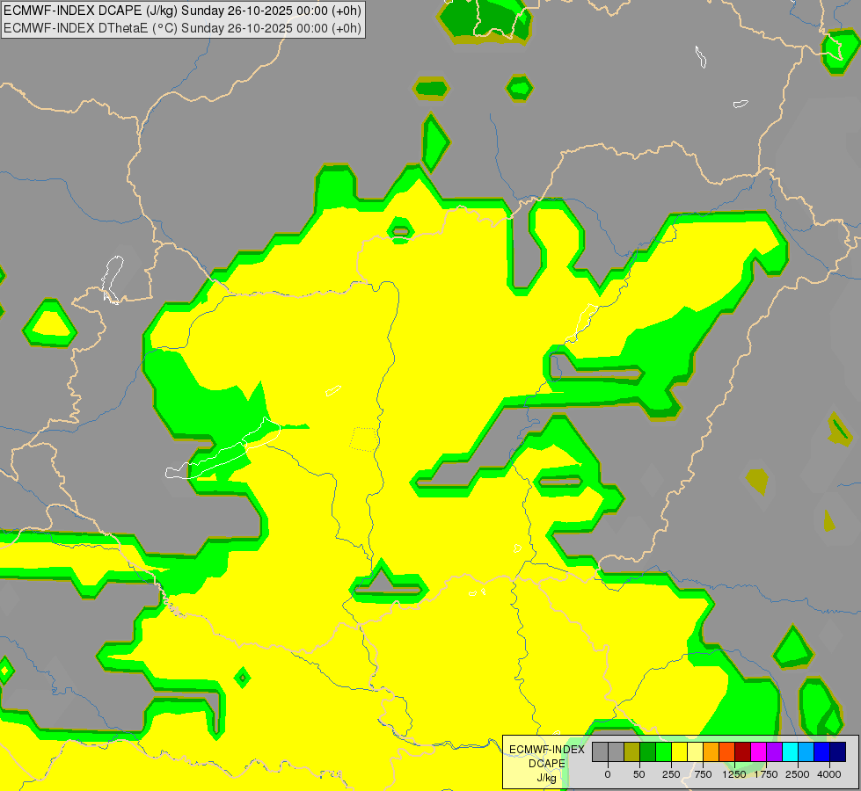The width and height of the screenshot is (861, 791).
Task: Click the legend value 250
Action: pos(671,774)
